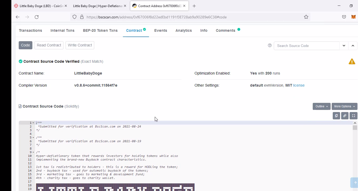Fold the comment block at line 9
The height and width of the screenshot is (191, 358).
pyautogui.click(x=33, y=152)
